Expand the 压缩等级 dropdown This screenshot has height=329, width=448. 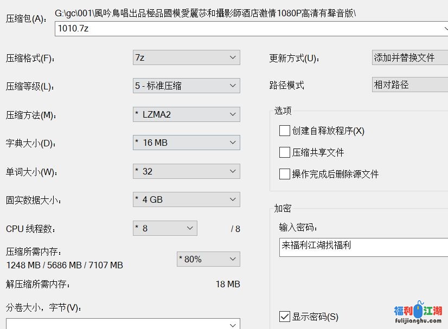(186, 86)
